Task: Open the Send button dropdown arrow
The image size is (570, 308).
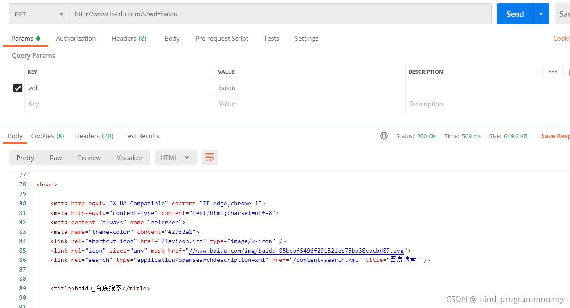Action: 541,14
